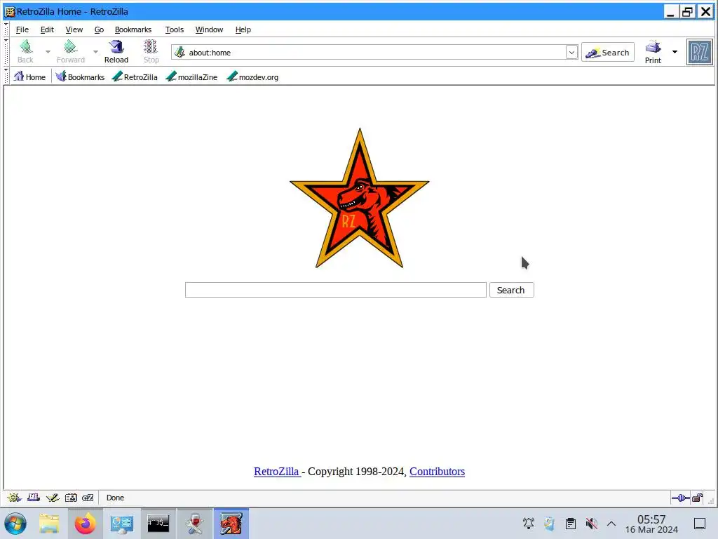The width and height of the screenshot is (718, 539).
Task: Go to Home in the bookmarks toolbar
Action: tap(29, 76)
